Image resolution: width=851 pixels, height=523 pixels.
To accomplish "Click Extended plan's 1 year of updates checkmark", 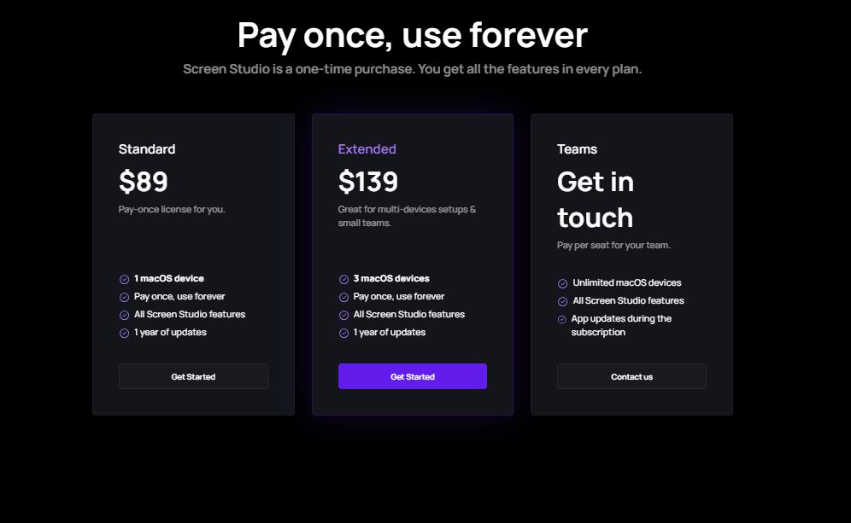I will click(x=343, y=333).
